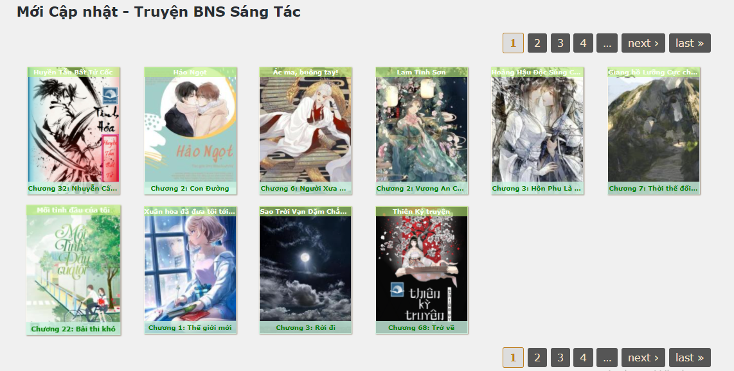Go to page 2 in top pagination
This screenshot has width=734, height=371.
[x=537, y=43]
